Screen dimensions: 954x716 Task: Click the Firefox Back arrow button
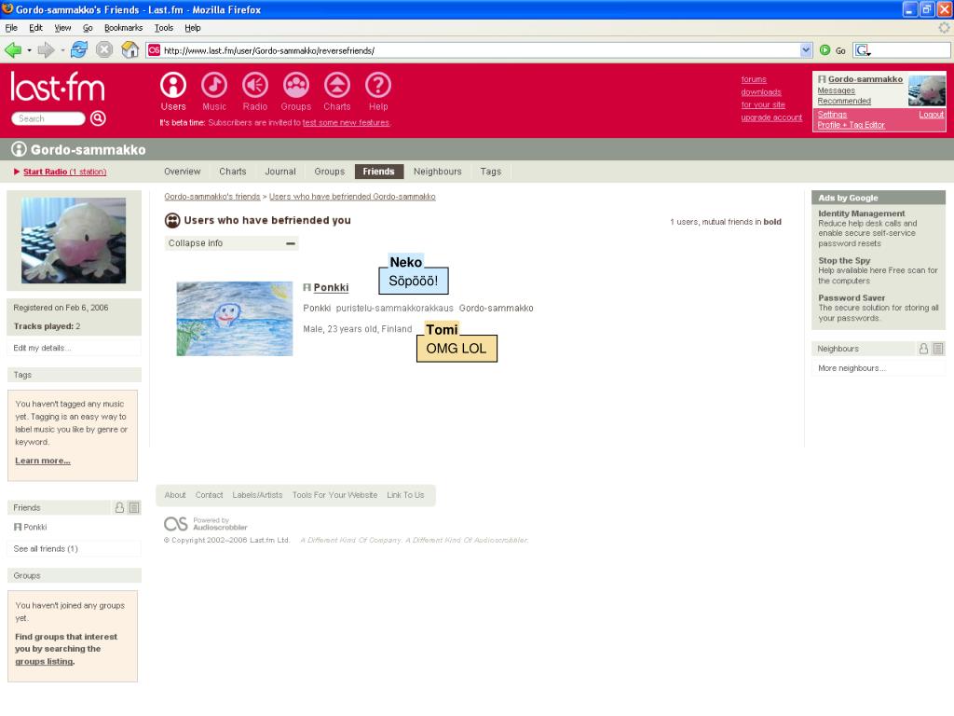(x=13, y=50)
